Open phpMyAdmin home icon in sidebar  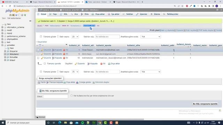point(10,15)
